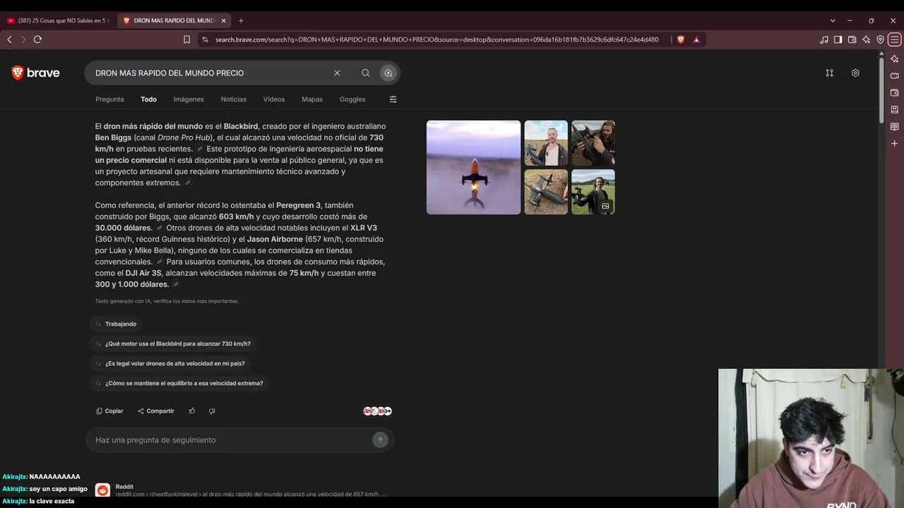Open more images via the gallery thumbnail
Viewport: 904px width, 508px height.
click(x=593, y=192)
